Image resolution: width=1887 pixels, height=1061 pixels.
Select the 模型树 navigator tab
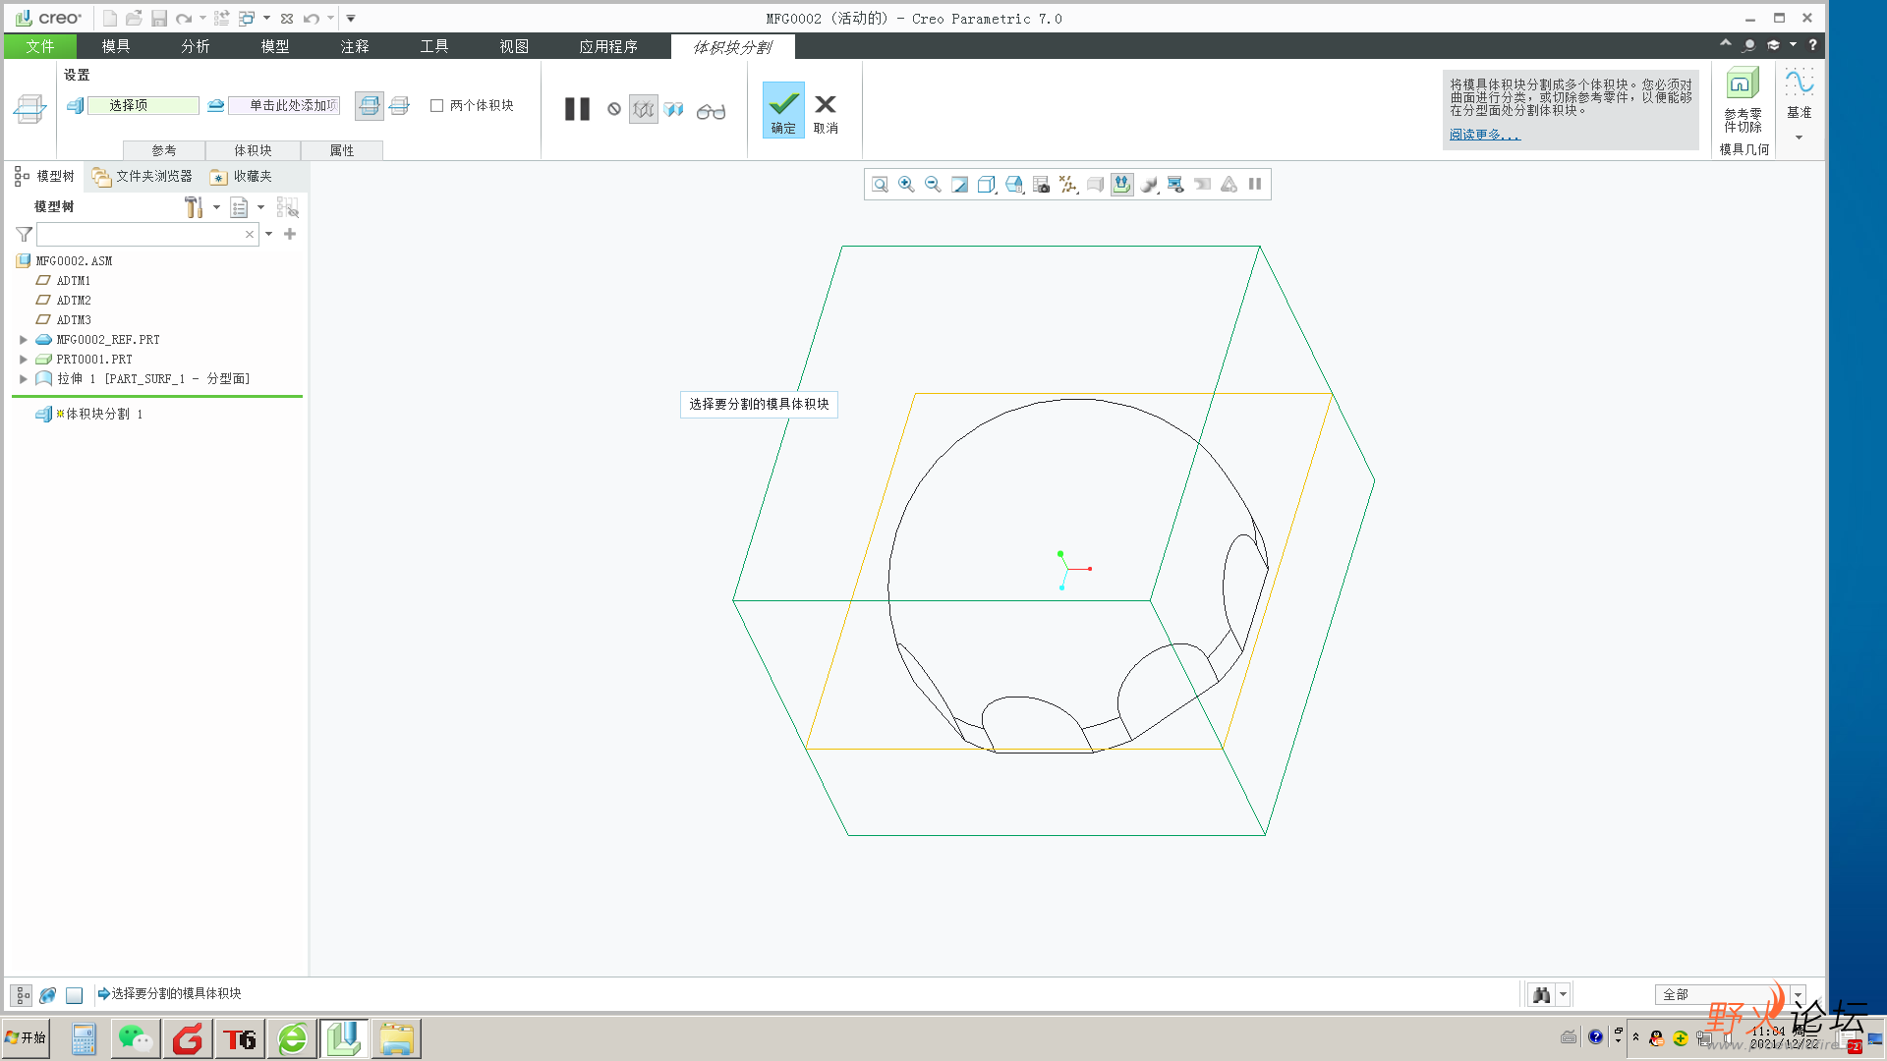[44, 176]
